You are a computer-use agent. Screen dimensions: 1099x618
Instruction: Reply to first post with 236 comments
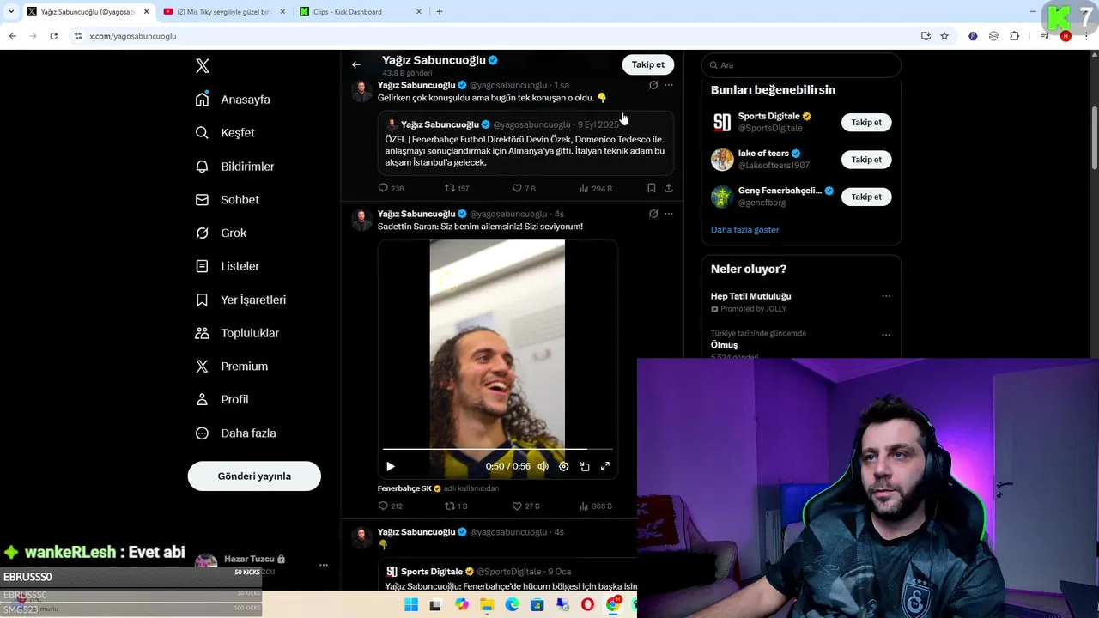click(x=391, y=188)
